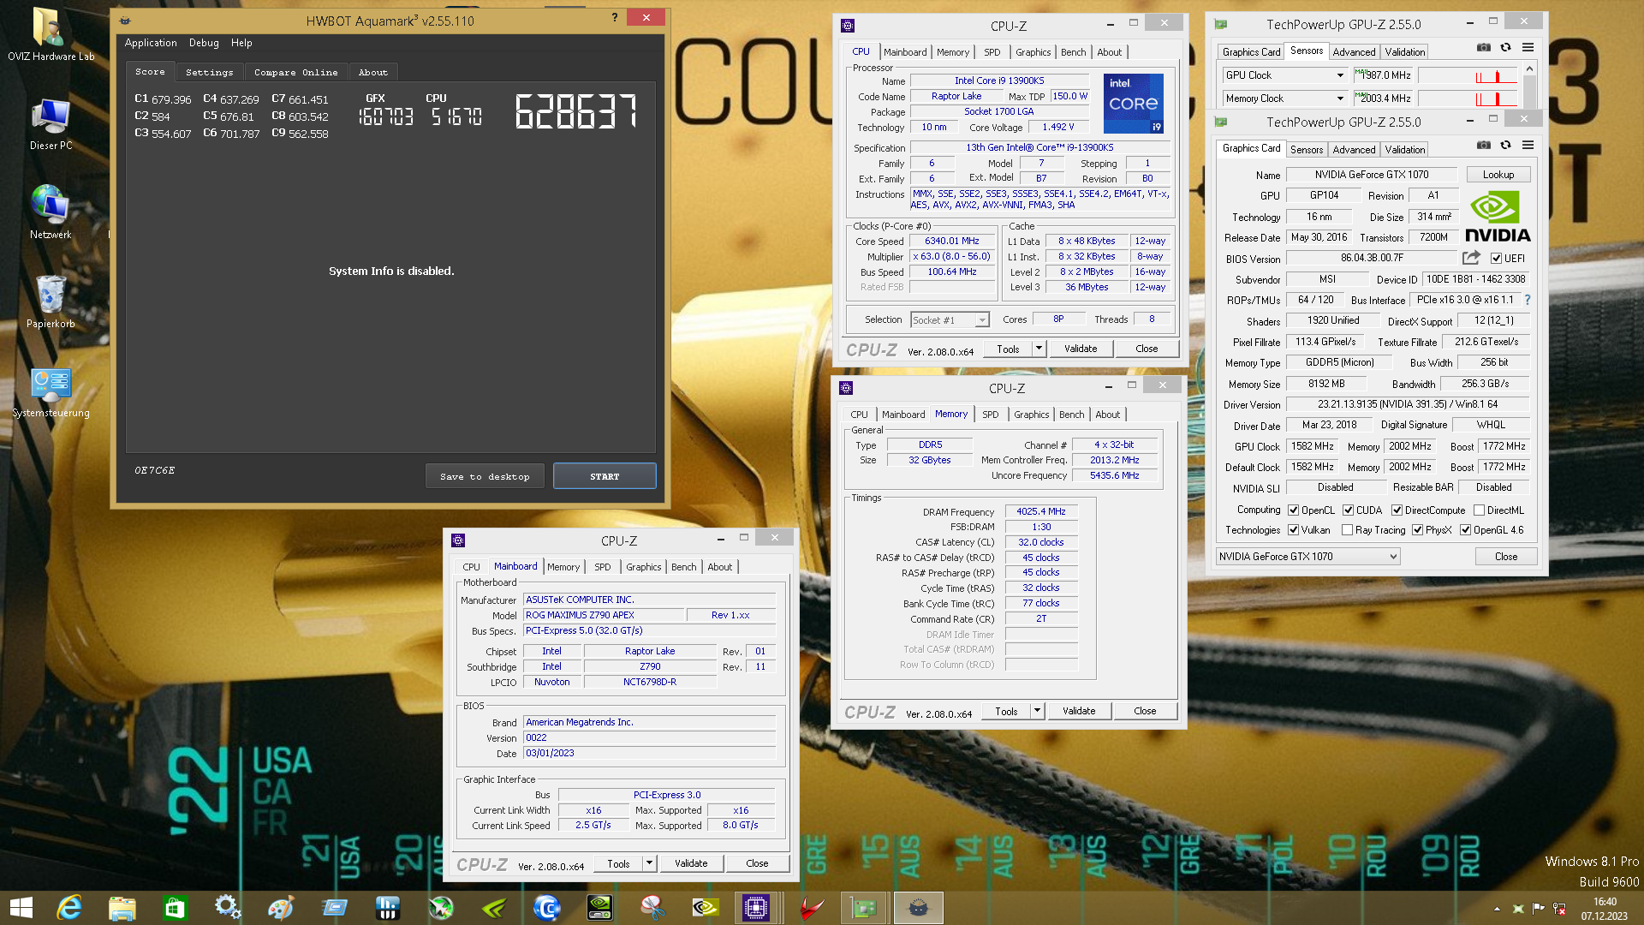Click Aquamark help question mark in title bar
This screenshot has width=1644, height=925.
pos(615,17)
